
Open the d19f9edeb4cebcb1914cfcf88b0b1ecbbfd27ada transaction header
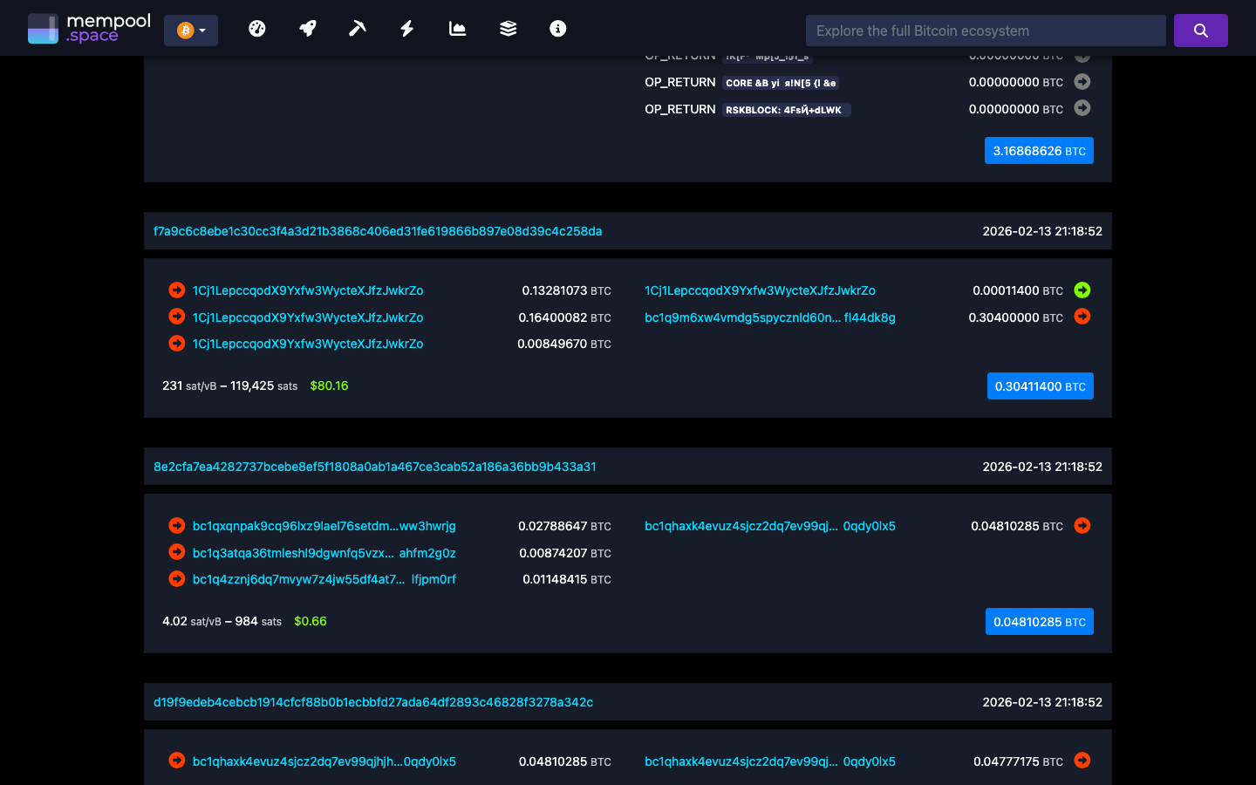(x=373, y=702)
